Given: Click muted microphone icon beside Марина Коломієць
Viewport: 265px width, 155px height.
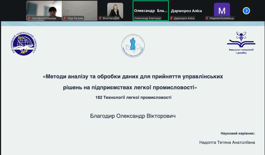Looking at the screenshot, I should [x=207, y=18].
